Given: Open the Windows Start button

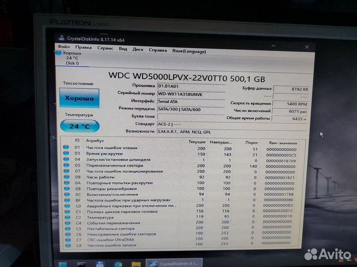Looking at the screenshot, I should (62, 265).
